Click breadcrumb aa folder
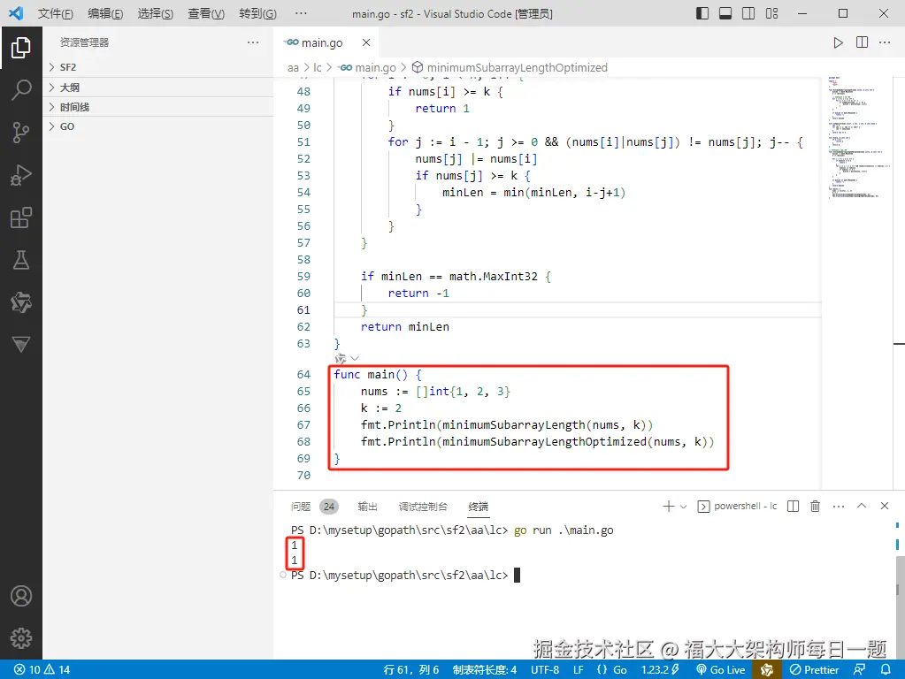 coord(293,67)
